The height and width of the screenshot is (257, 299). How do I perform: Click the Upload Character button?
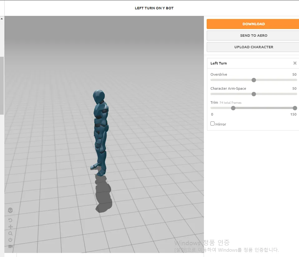(x=253, y=47)
